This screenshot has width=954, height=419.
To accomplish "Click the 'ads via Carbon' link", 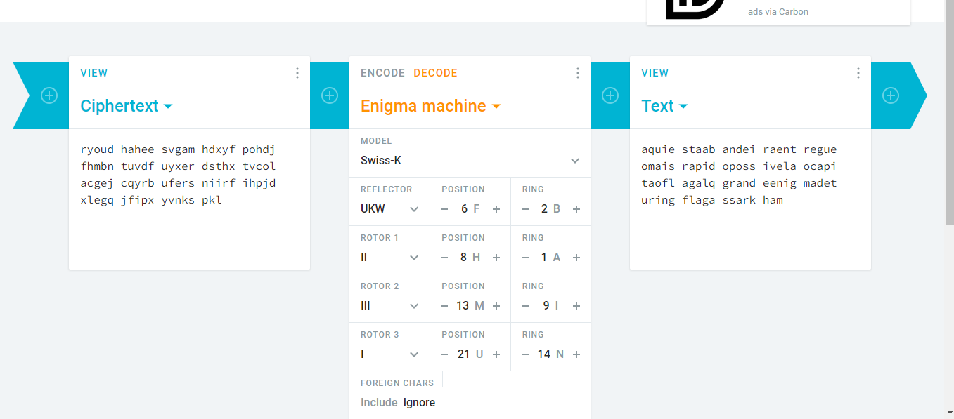I will pos(778,11).
